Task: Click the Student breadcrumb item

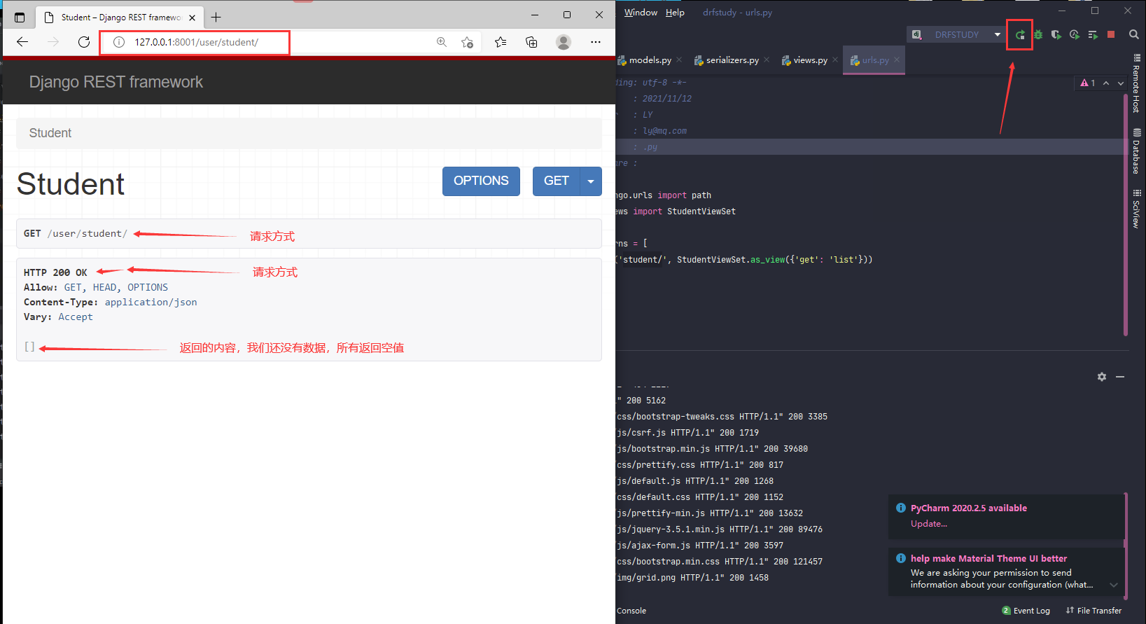Action: tap(50, 133)
